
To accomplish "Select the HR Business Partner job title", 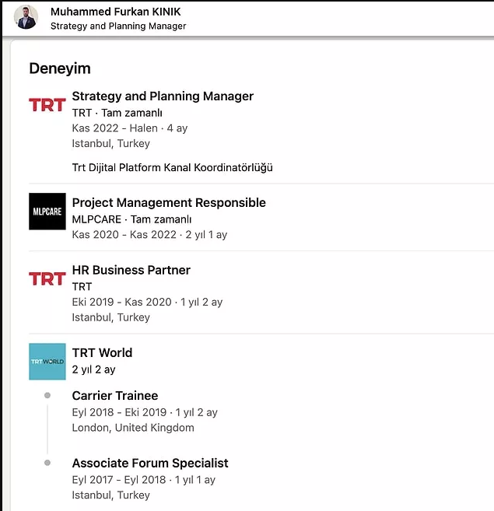I will tap(131, 270).
